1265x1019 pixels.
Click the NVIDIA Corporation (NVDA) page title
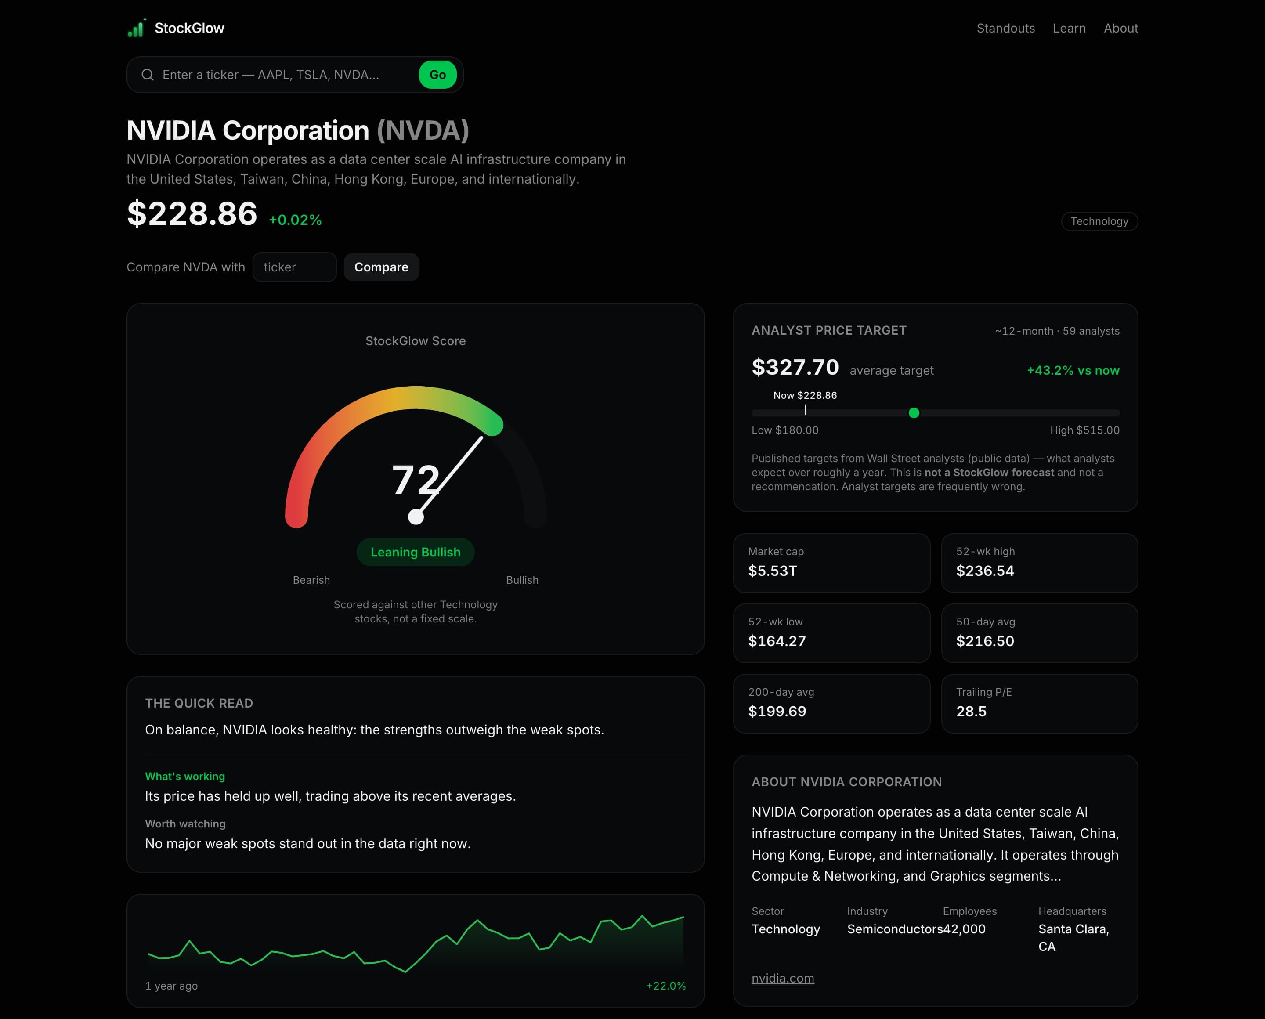[298, 130]
